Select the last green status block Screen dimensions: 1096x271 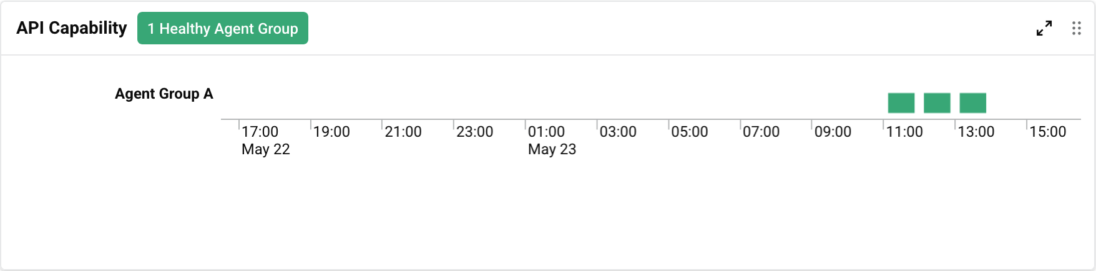point(973,103)
